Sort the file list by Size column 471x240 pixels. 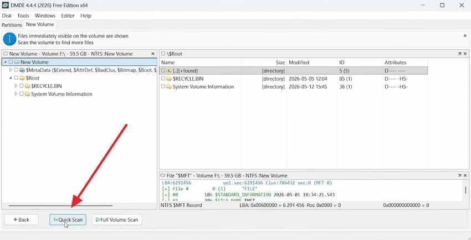[264, 62]
